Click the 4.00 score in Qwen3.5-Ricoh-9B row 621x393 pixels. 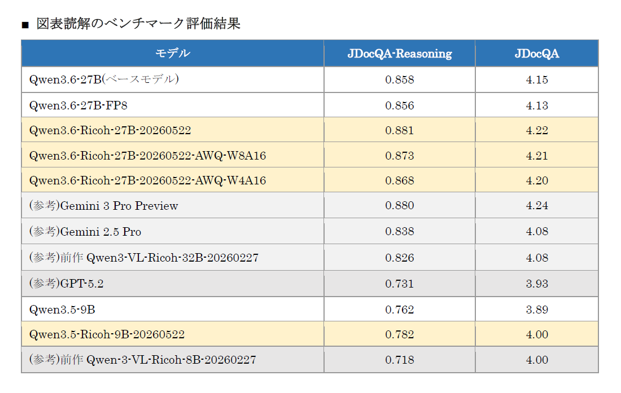coord(537,334)
